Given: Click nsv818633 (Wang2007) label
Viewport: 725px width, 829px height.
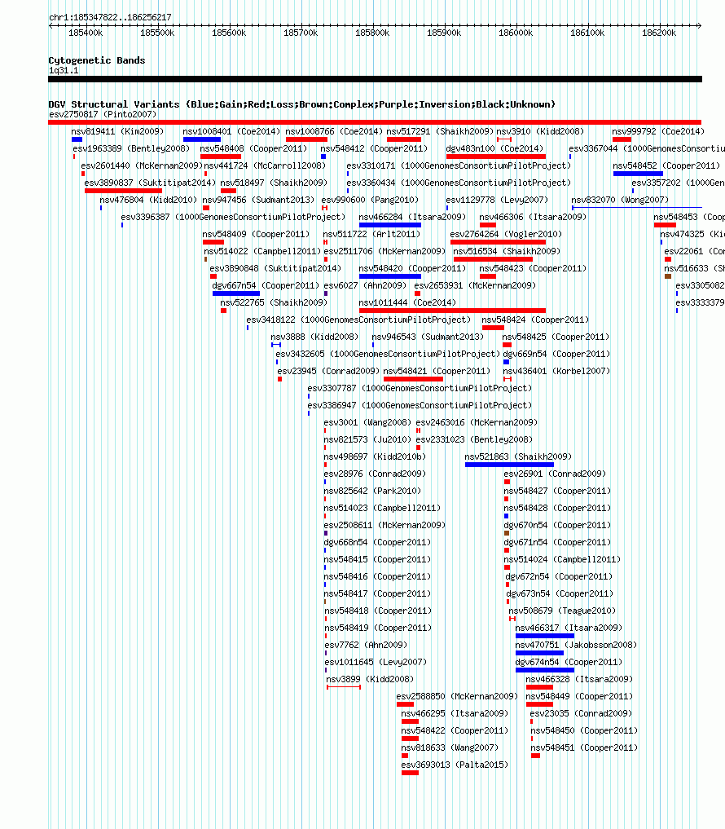Looking at the screenshot, I should pyautogui.click(x=450, y=747).
